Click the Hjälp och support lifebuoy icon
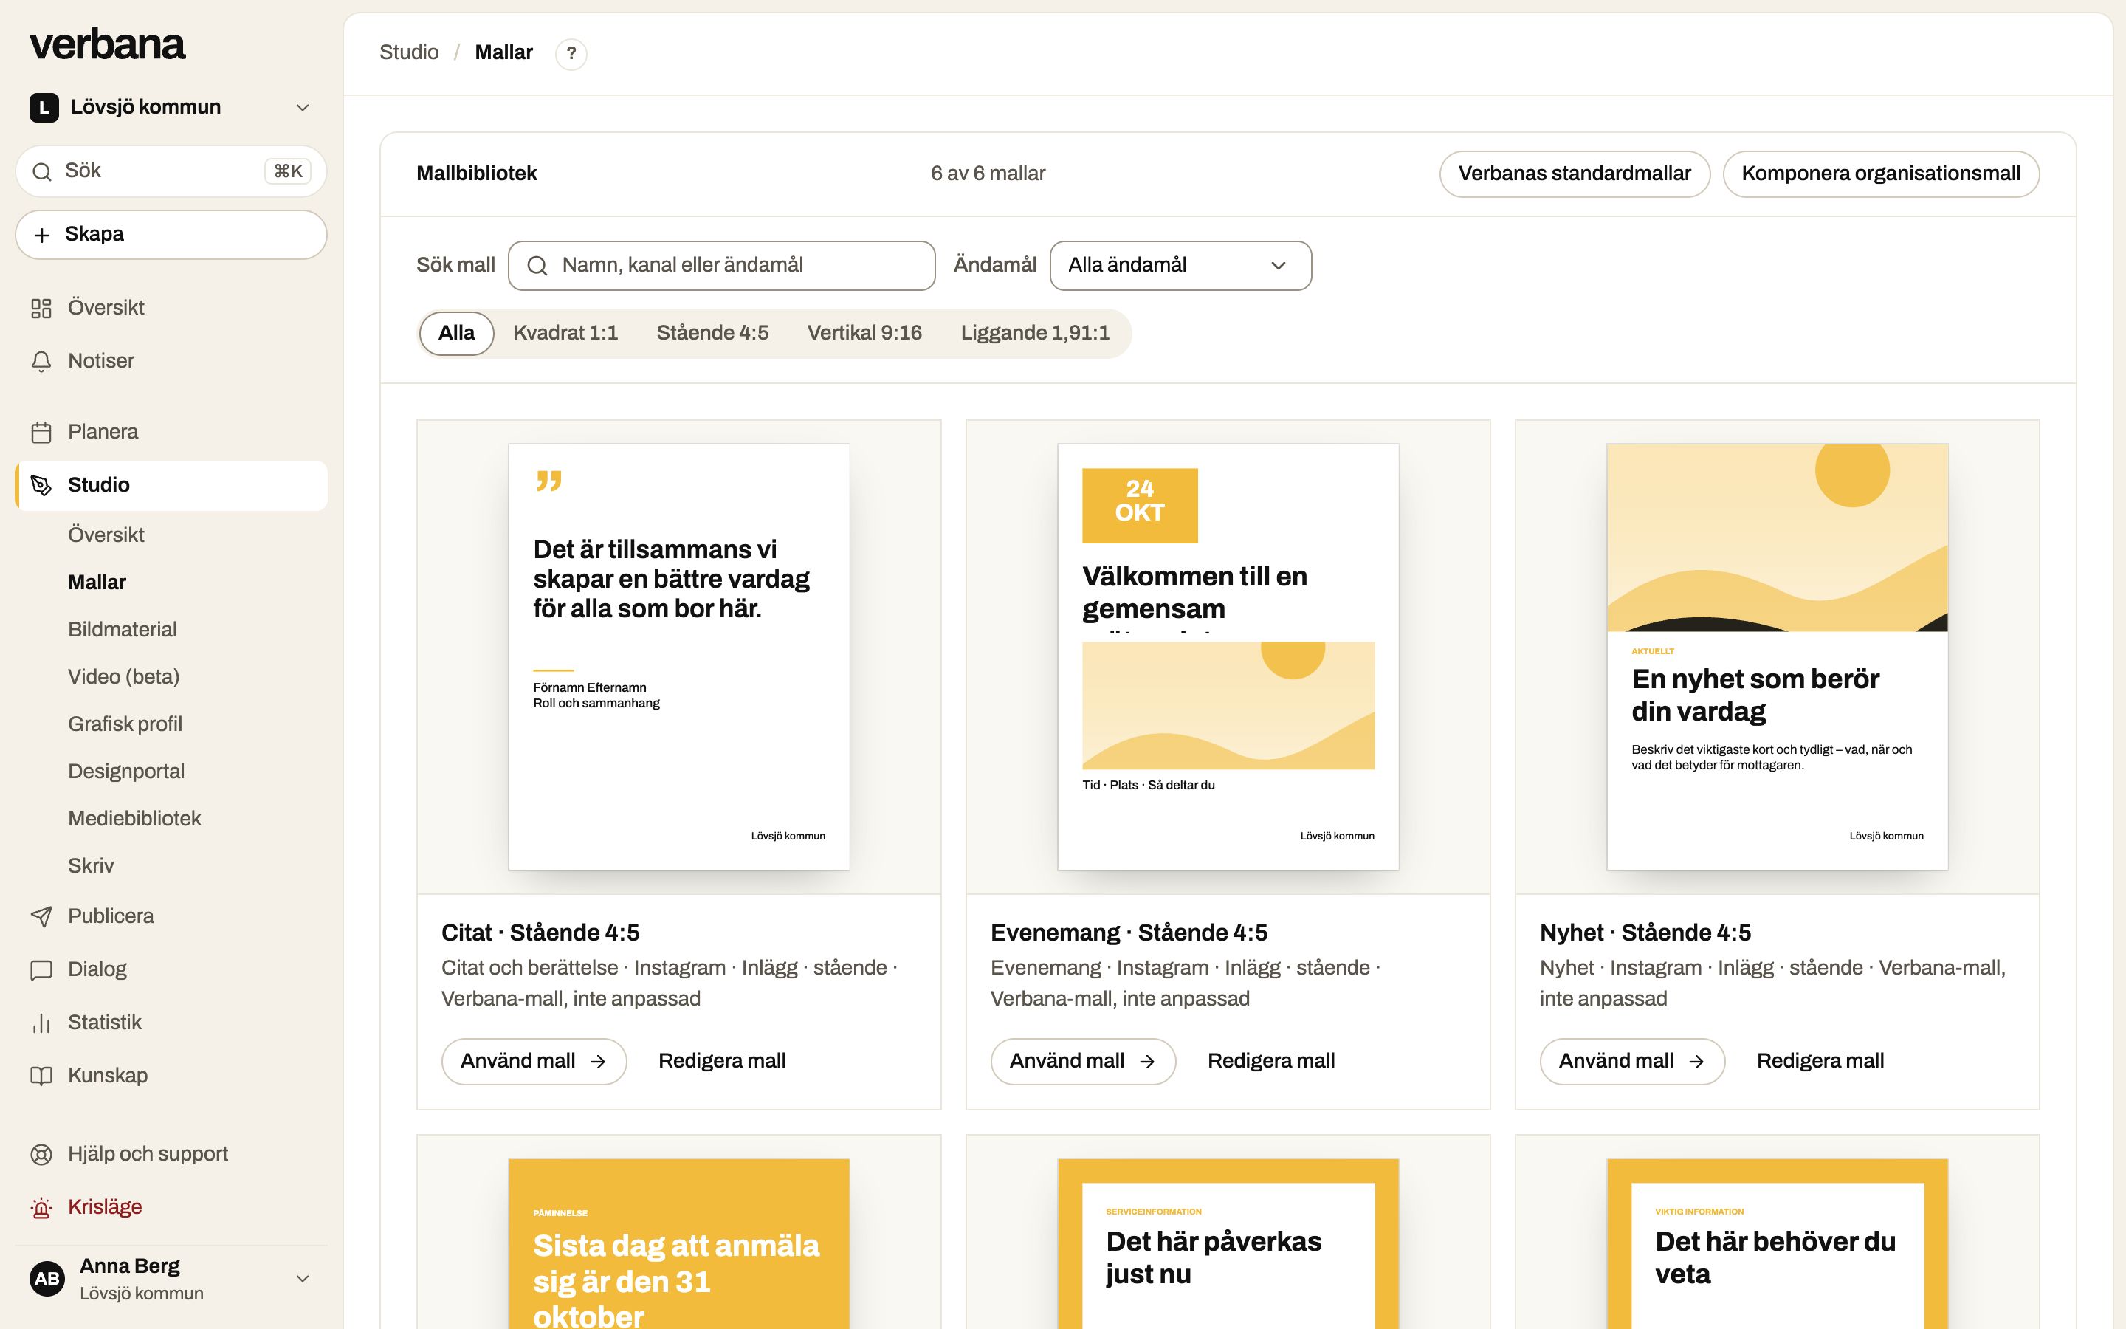The height and width of the screenshot is (1329, 2126). tap(41, 1154)
